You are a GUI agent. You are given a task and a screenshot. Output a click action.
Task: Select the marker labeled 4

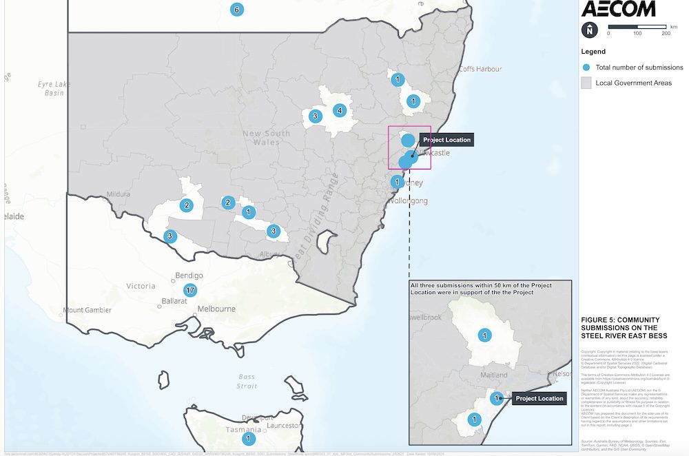[338, 110]
